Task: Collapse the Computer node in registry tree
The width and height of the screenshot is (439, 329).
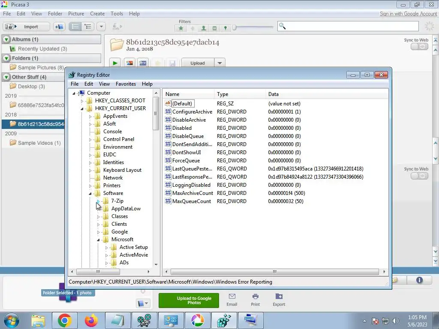Action: (x=74, y=93)
